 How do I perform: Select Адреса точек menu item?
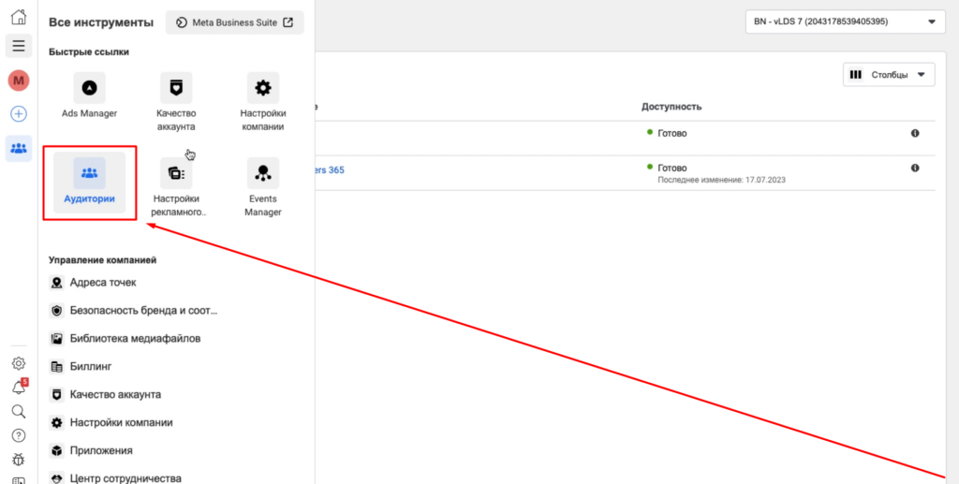[103, 283]
